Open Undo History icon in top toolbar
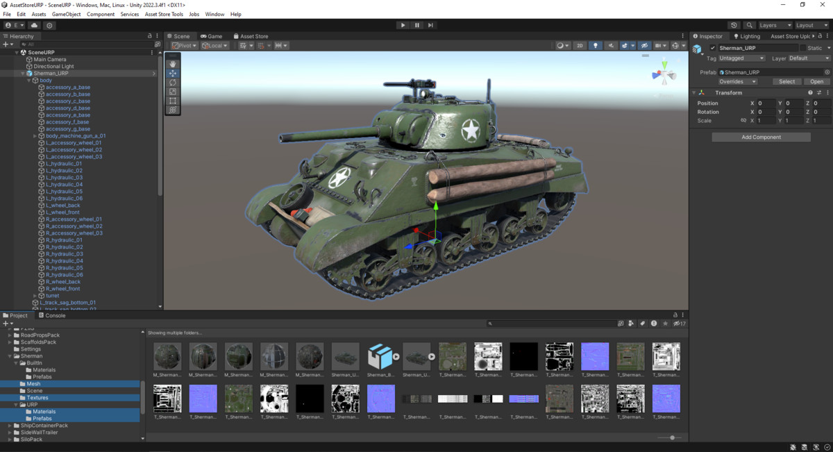833x452 pixels. point(734,25)
